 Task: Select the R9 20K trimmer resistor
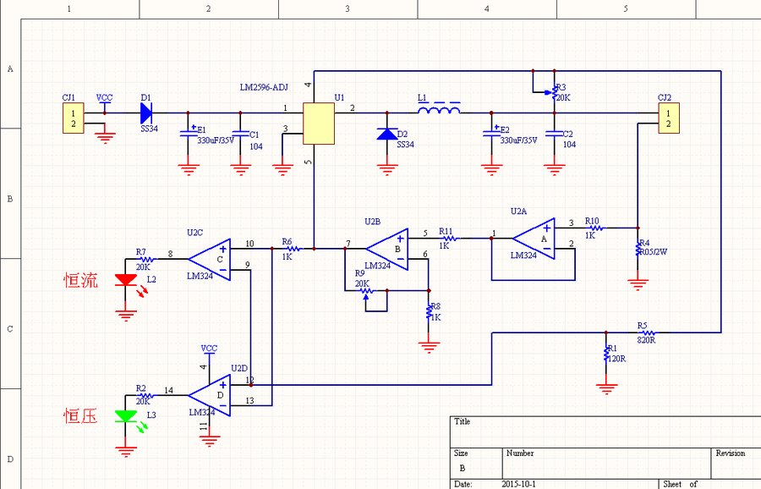pos(366,291)
